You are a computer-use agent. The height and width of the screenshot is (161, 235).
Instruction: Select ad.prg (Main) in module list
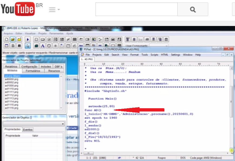point(32,76)
